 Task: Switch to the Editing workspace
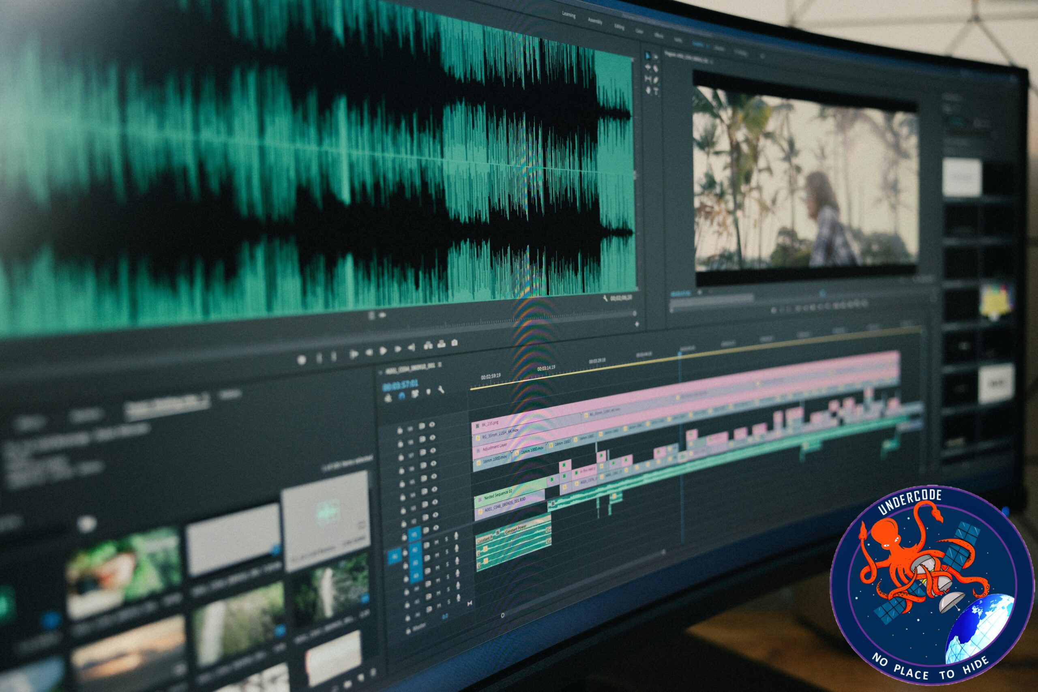619,26
